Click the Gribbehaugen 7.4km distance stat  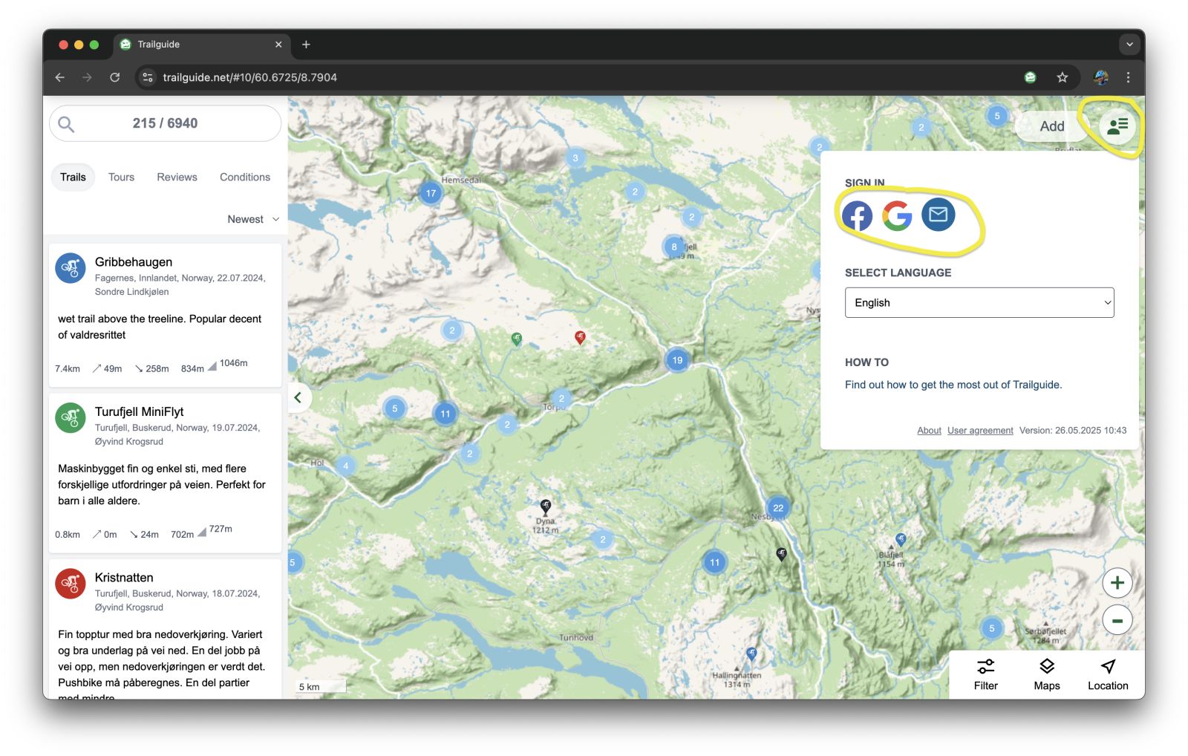tap(68, 368)
